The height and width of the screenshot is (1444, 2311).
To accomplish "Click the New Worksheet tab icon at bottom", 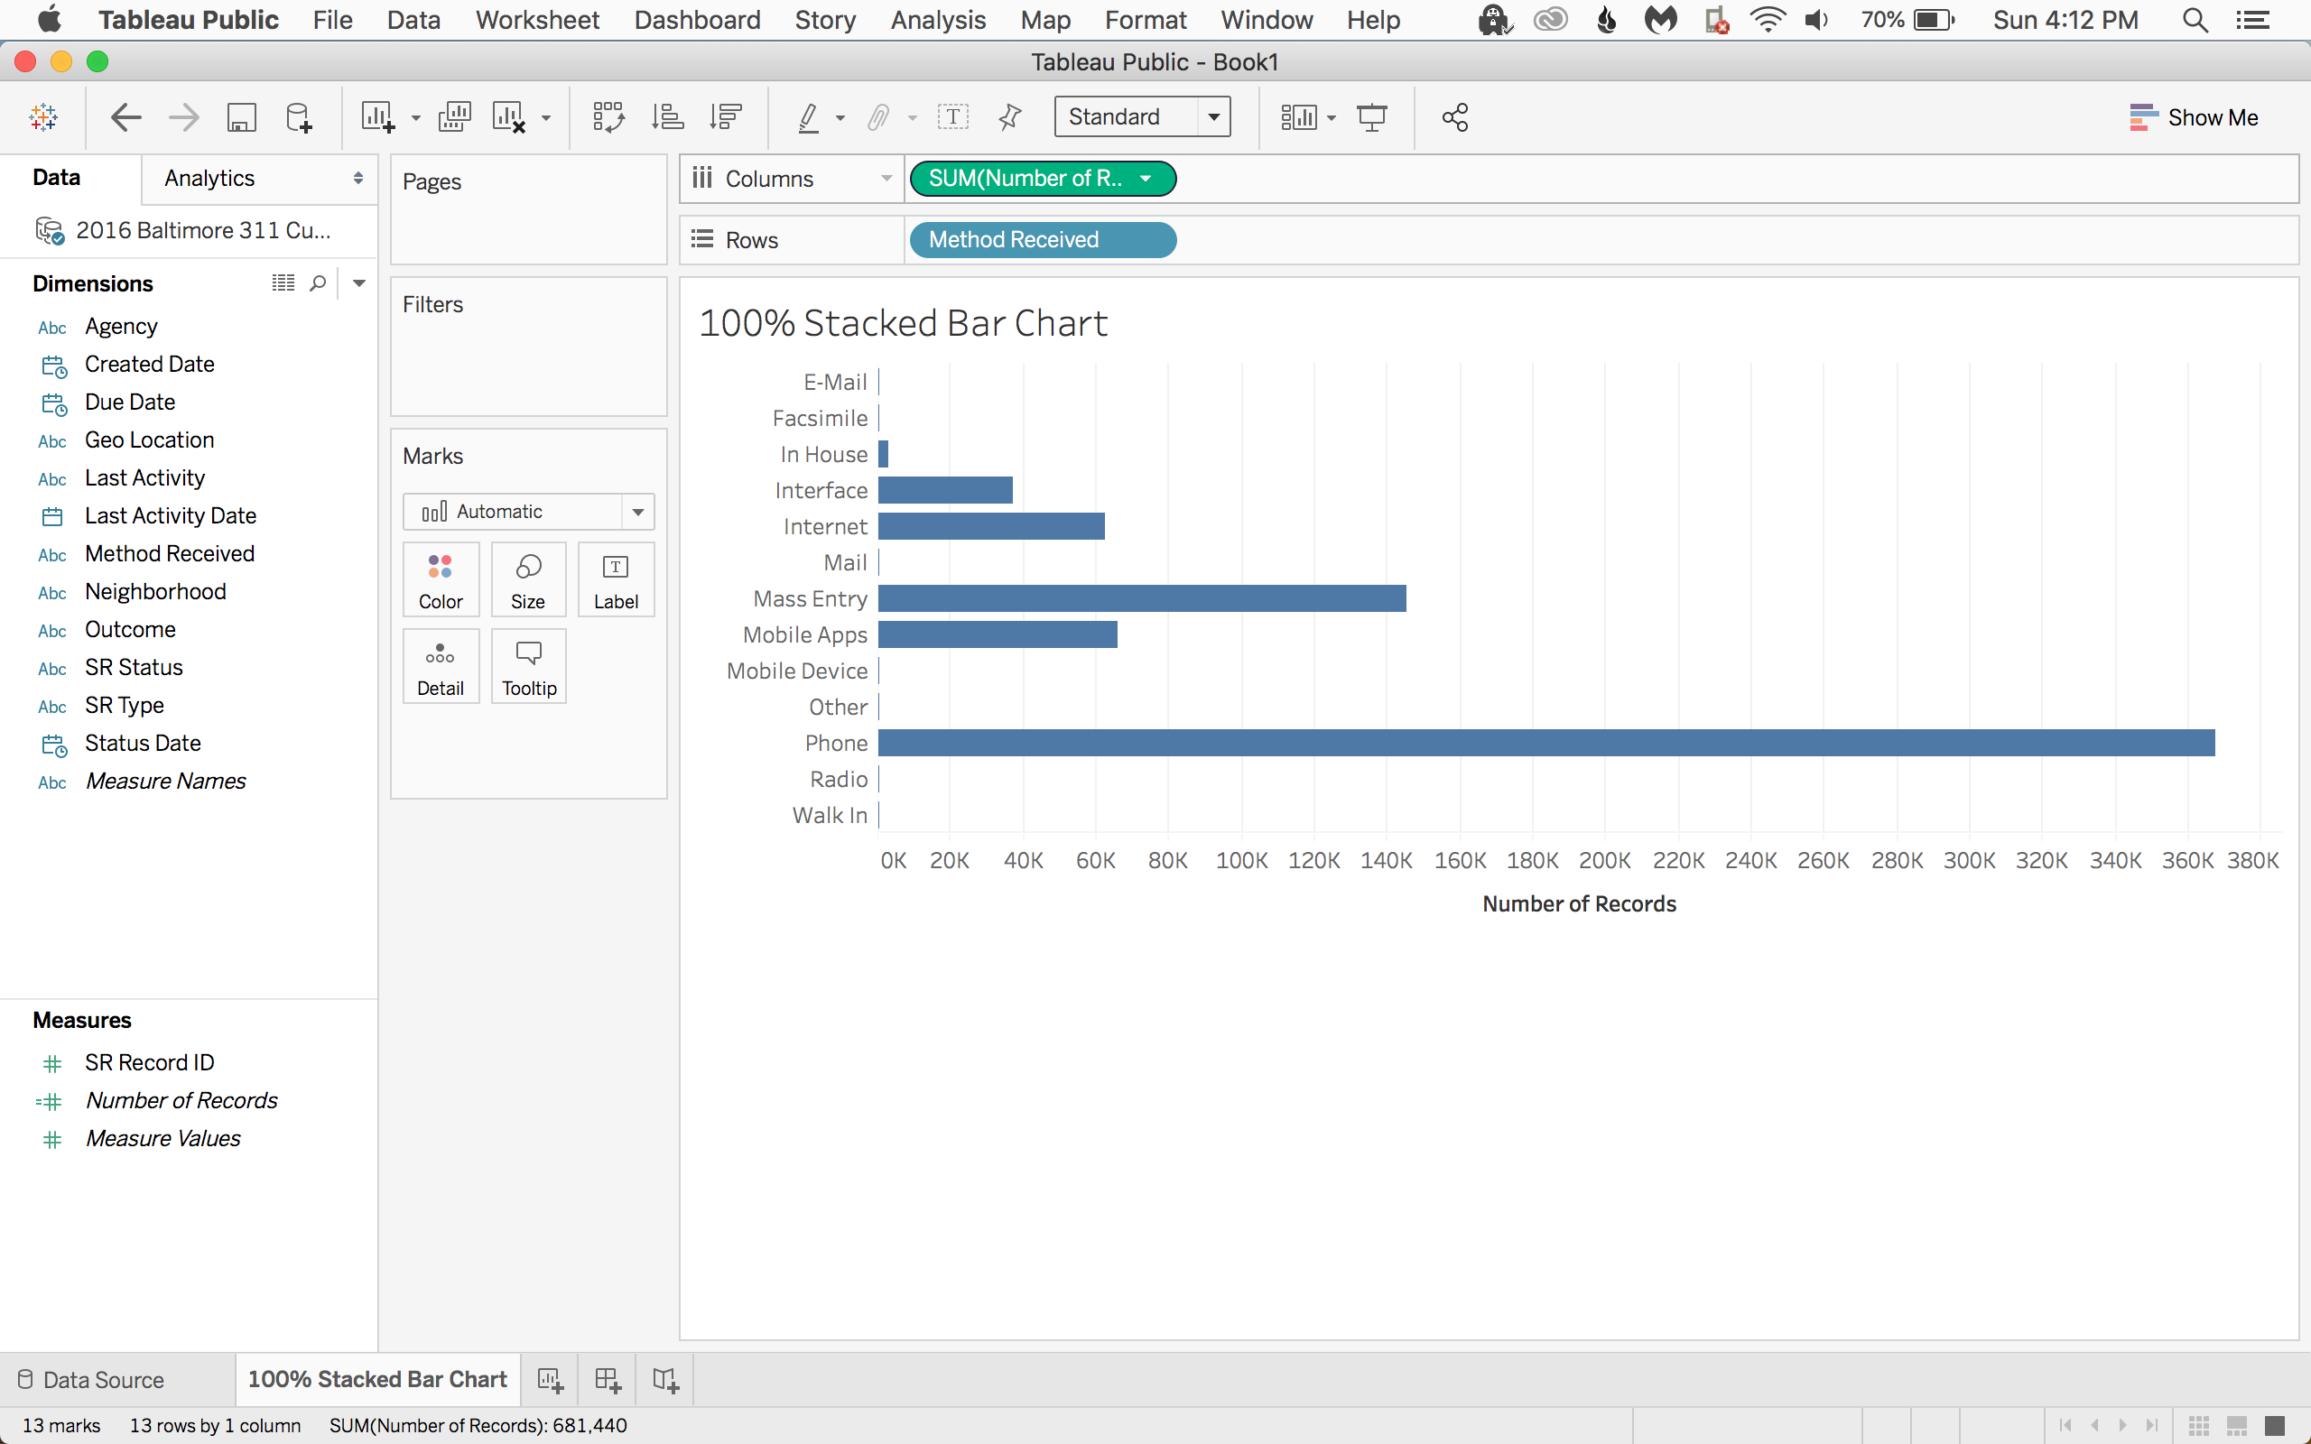I will pyautogui.click(x=550, y=1380).
